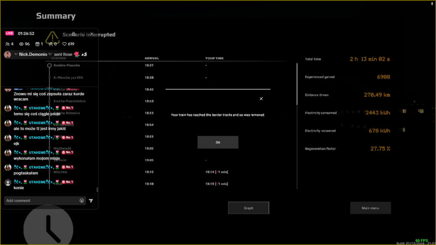Viewport: 436px width, 245px height.
Task: Click the eye views icon showing 96
Action: 21,44
